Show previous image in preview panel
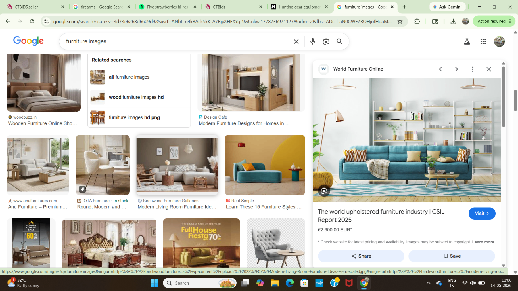The image size is (518, 291). [440, 69]
